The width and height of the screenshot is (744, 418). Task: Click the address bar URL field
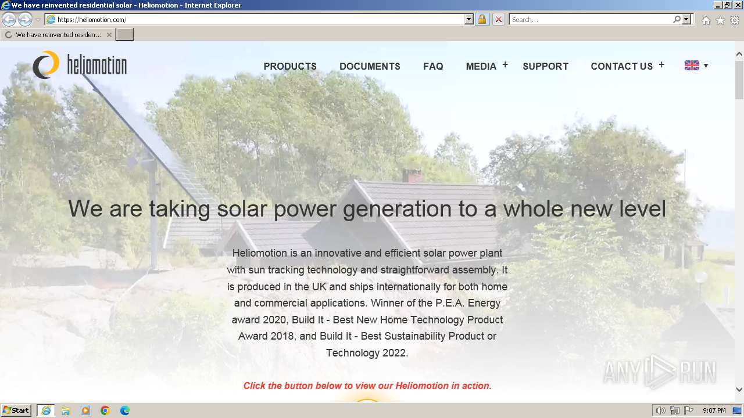click(x=260, y=20)
